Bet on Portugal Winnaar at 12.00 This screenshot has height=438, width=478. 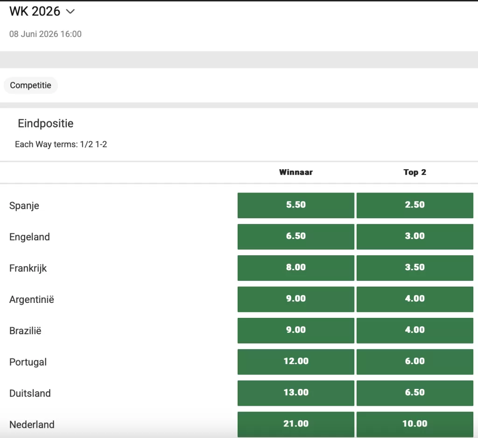click(x=295, y=362)
